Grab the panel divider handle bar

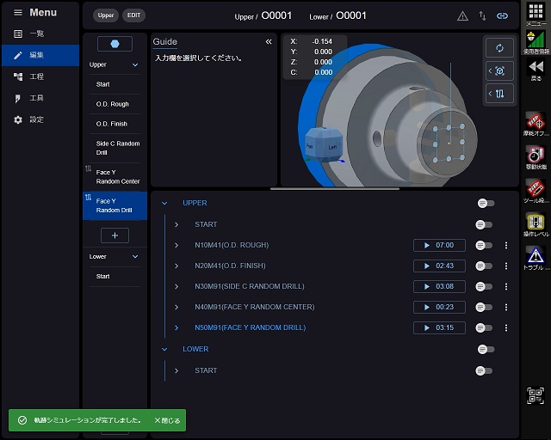click(335, 189)
